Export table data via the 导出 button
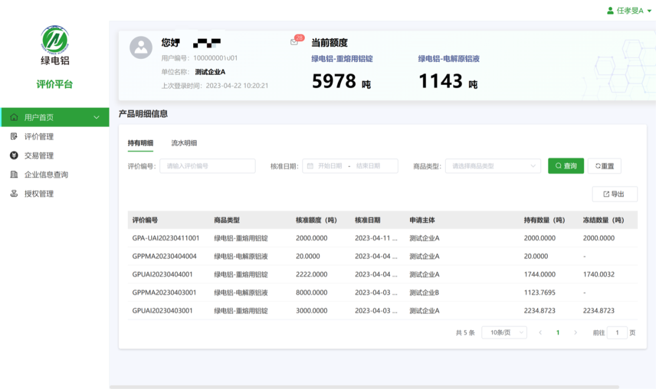 pos(614,194)
